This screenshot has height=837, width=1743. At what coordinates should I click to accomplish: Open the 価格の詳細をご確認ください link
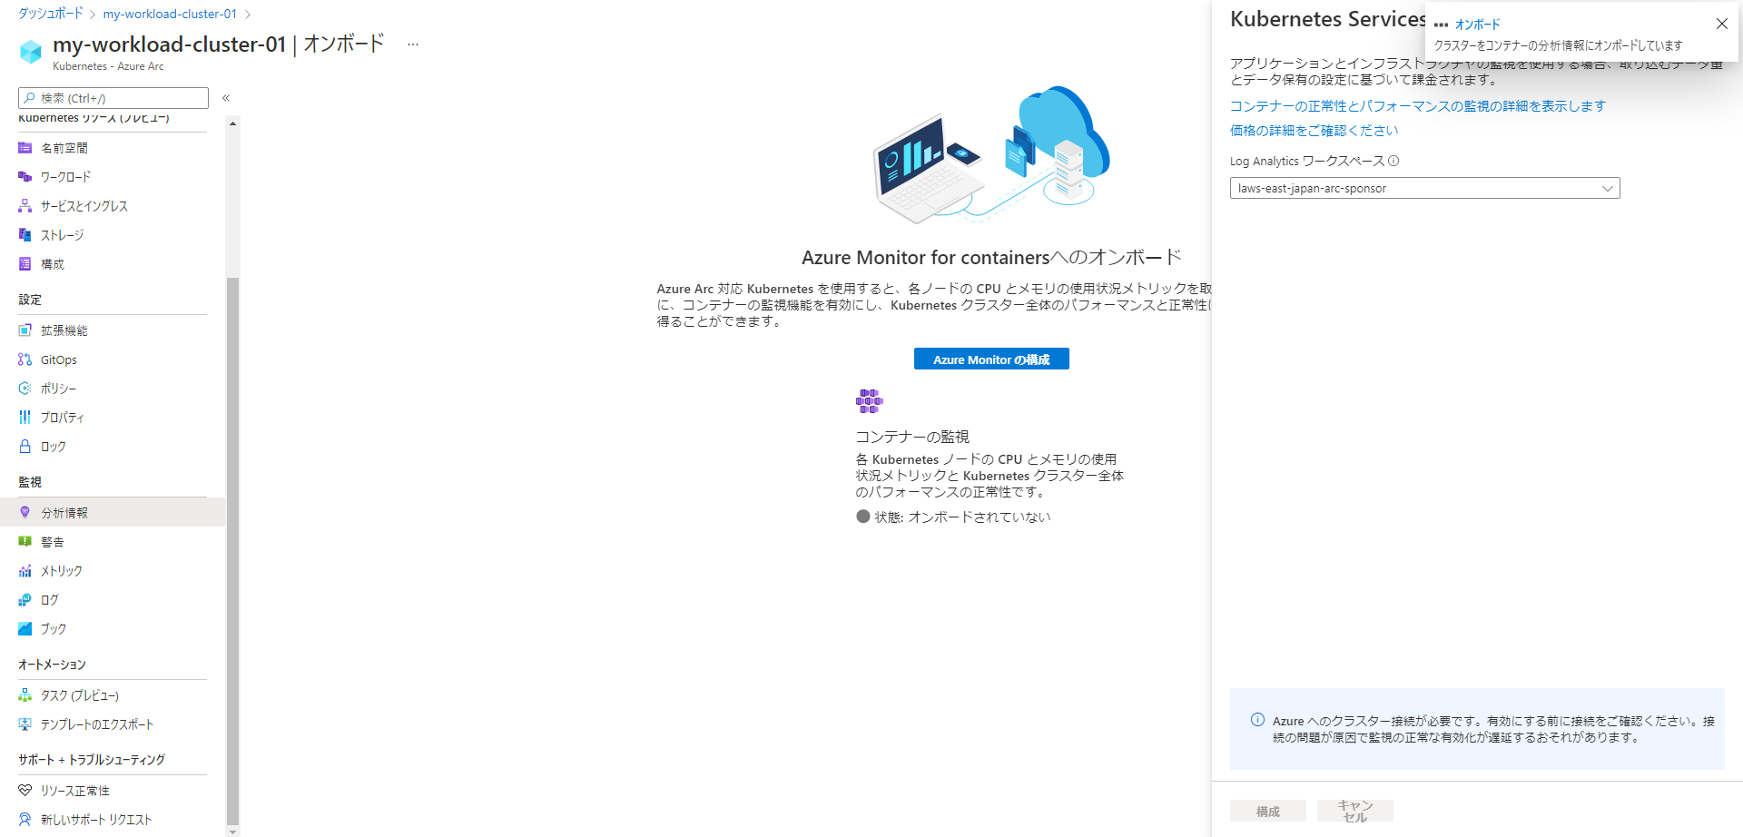(x=1314, y=131)
